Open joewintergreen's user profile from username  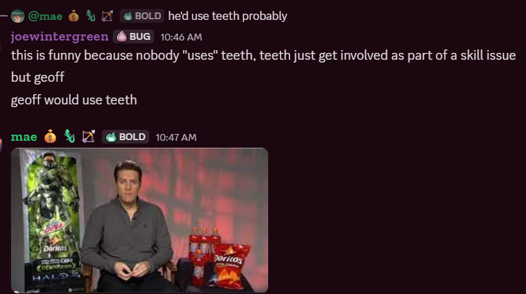(60, 36)
